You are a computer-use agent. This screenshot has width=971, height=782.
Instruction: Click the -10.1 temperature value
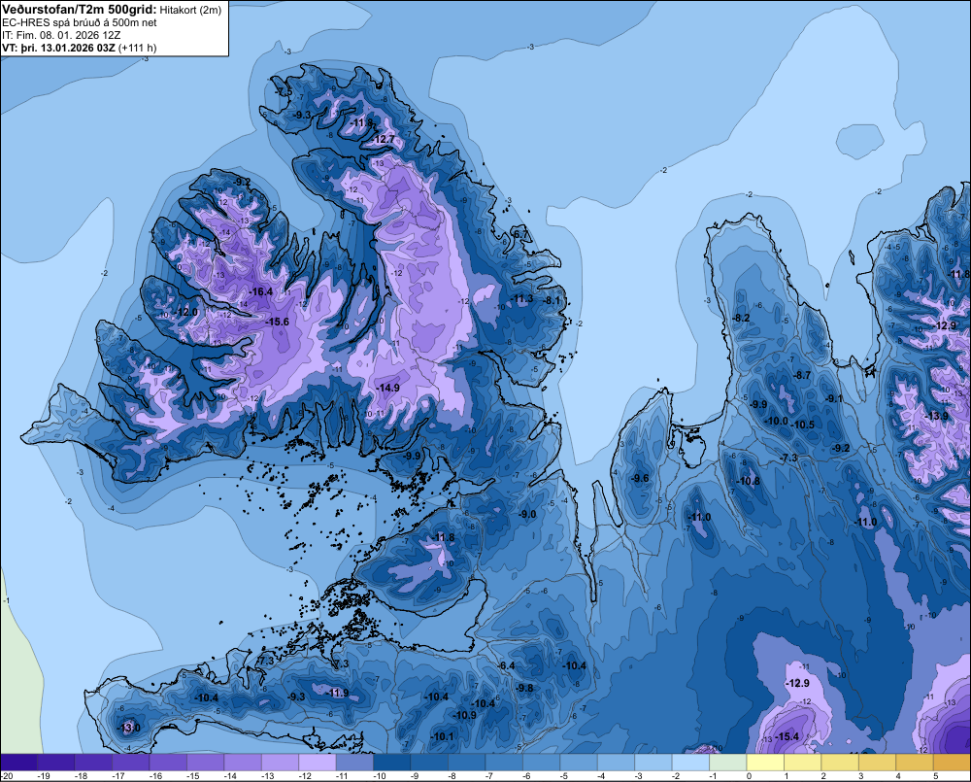(x=442, y=736)
